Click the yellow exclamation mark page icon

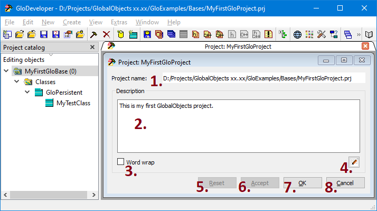coord(268,34)
